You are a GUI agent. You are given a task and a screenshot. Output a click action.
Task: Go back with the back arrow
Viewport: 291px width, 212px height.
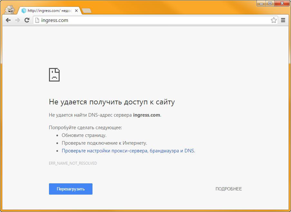8,20
